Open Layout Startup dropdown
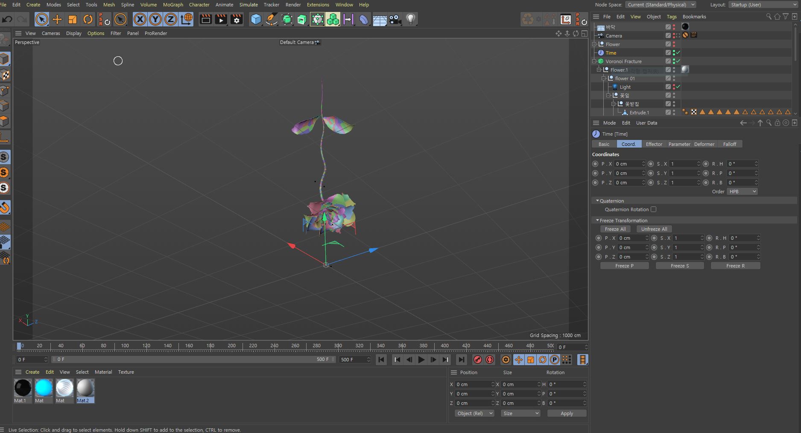The image size is (801, 433). click(763, 5)
